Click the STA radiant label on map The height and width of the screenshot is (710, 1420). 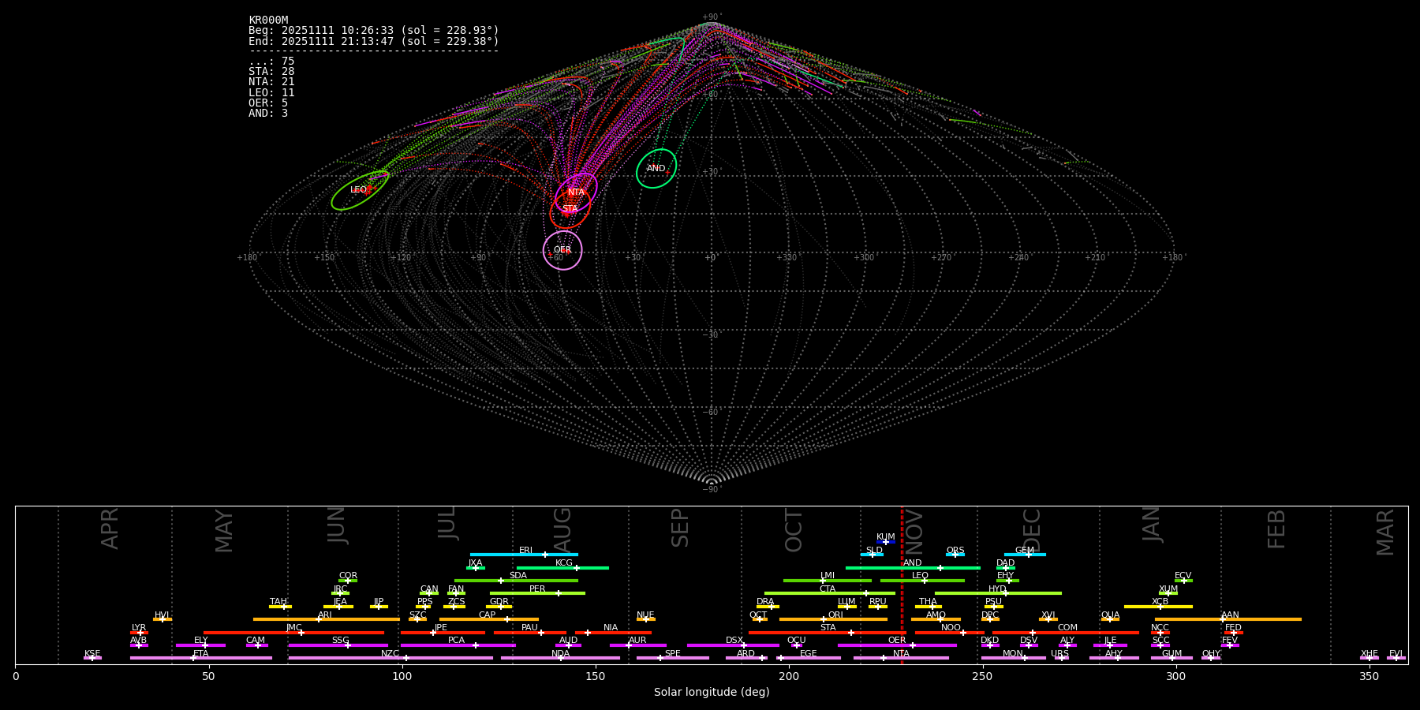[570, 209]
